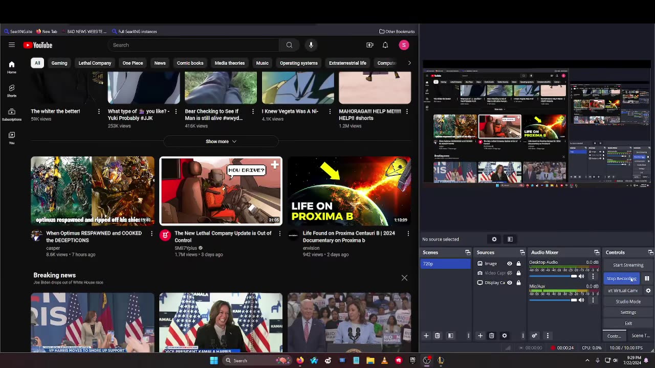Open options for Bear Checking short

[x=252, y=111]
